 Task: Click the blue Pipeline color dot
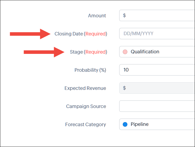(125, 125)
